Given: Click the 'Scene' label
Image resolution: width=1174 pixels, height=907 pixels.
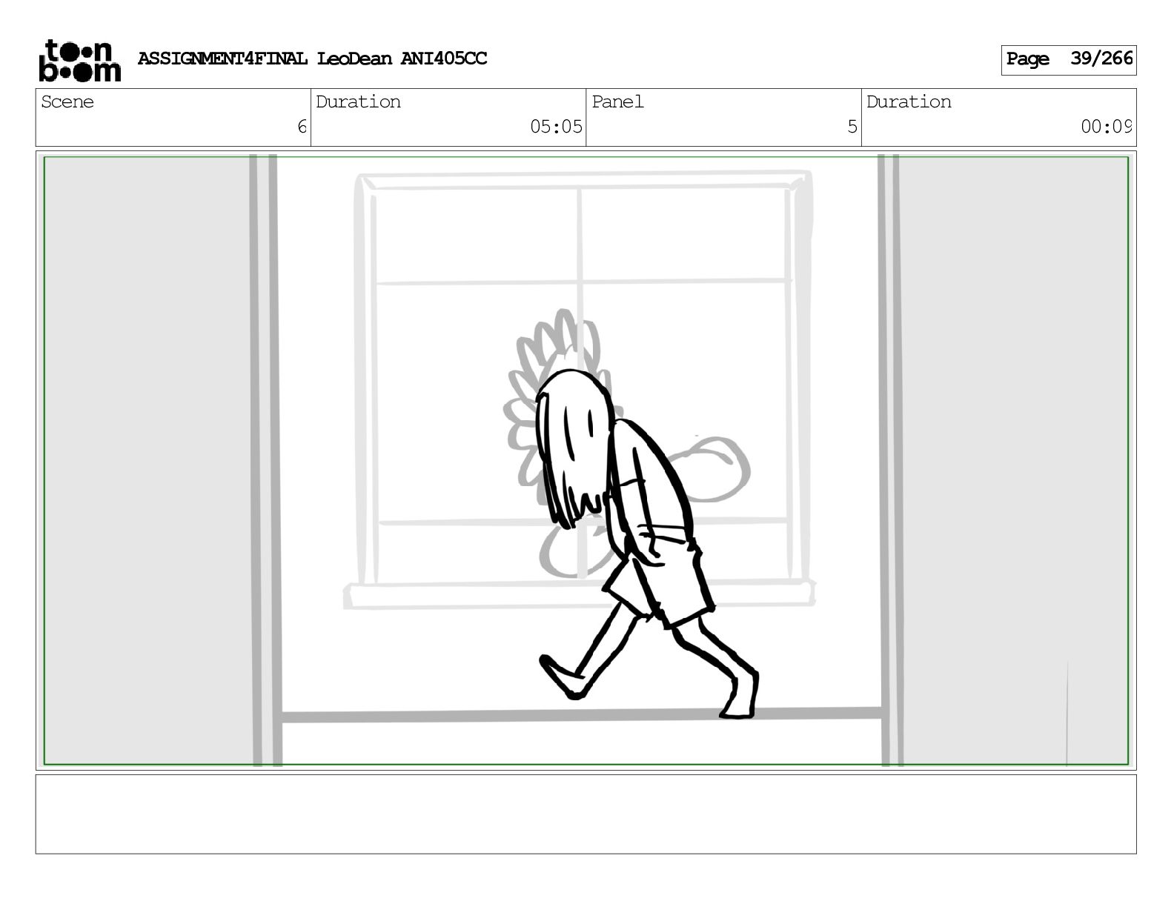Looking at the screenshot, I should [x=67, y=102].
